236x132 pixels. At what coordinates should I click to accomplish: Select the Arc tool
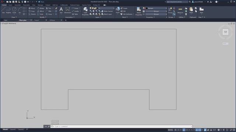[x=20, y=10]
